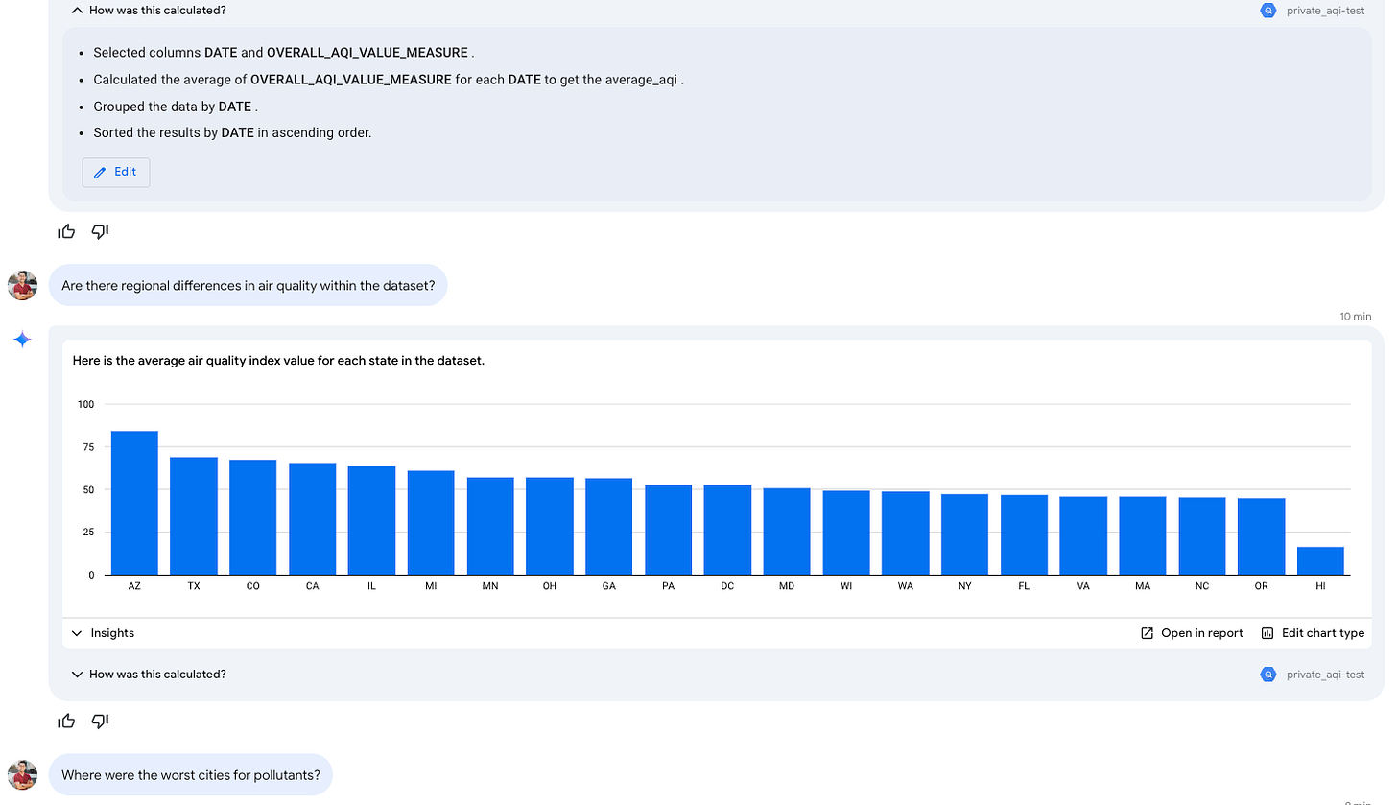Click the WA bar in the chart
Screen dimensions: 1397x805
click(x=906, y=533)
